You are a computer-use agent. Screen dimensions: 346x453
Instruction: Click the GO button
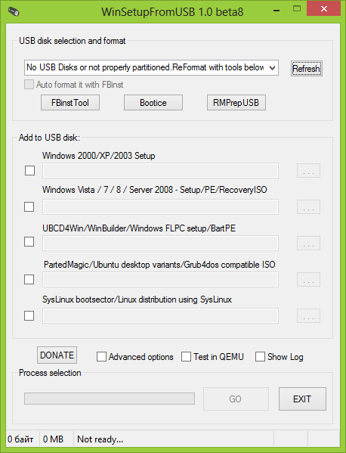tap(236, 399)
